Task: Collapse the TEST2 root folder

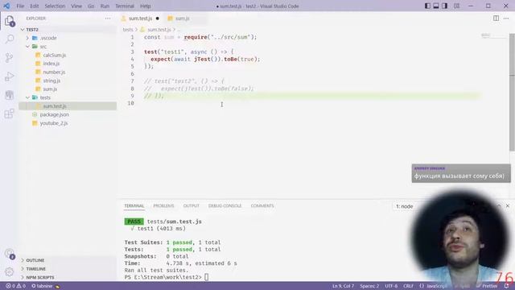Action: (68, 30)
